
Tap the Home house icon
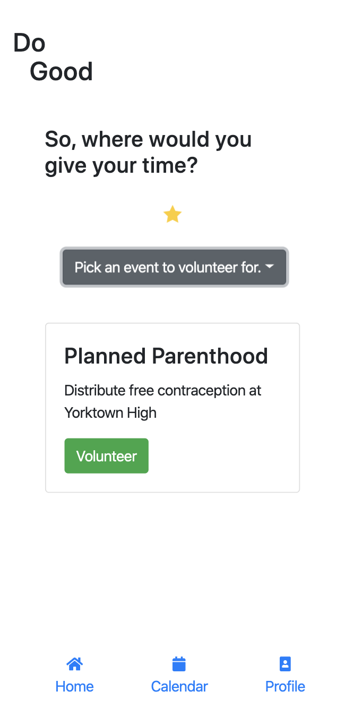(x=74, y=664)
